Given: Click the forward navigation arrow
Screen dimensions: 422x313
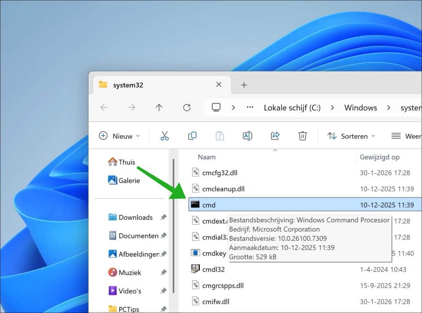Looking at the screenshot, I should [x=131, y=107].
